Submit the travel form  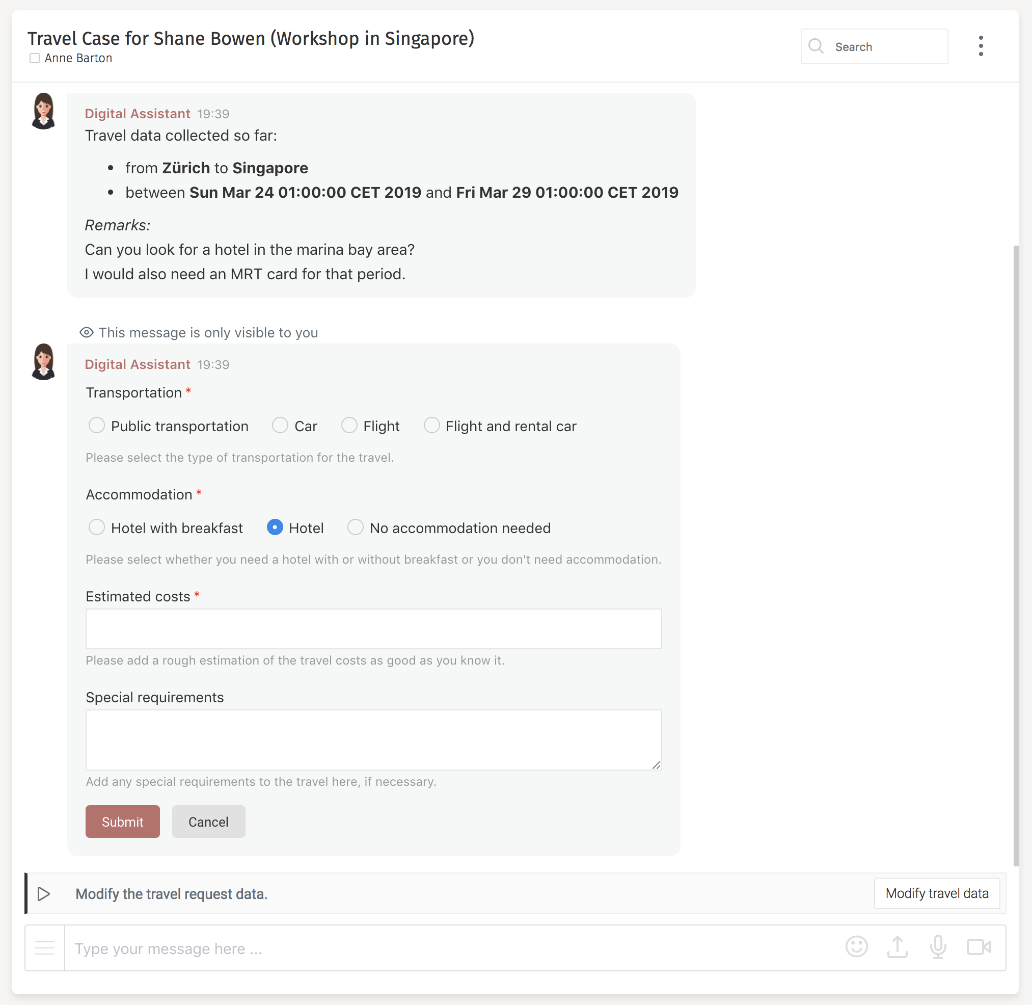pyautogui.click(x=122, y=822)
